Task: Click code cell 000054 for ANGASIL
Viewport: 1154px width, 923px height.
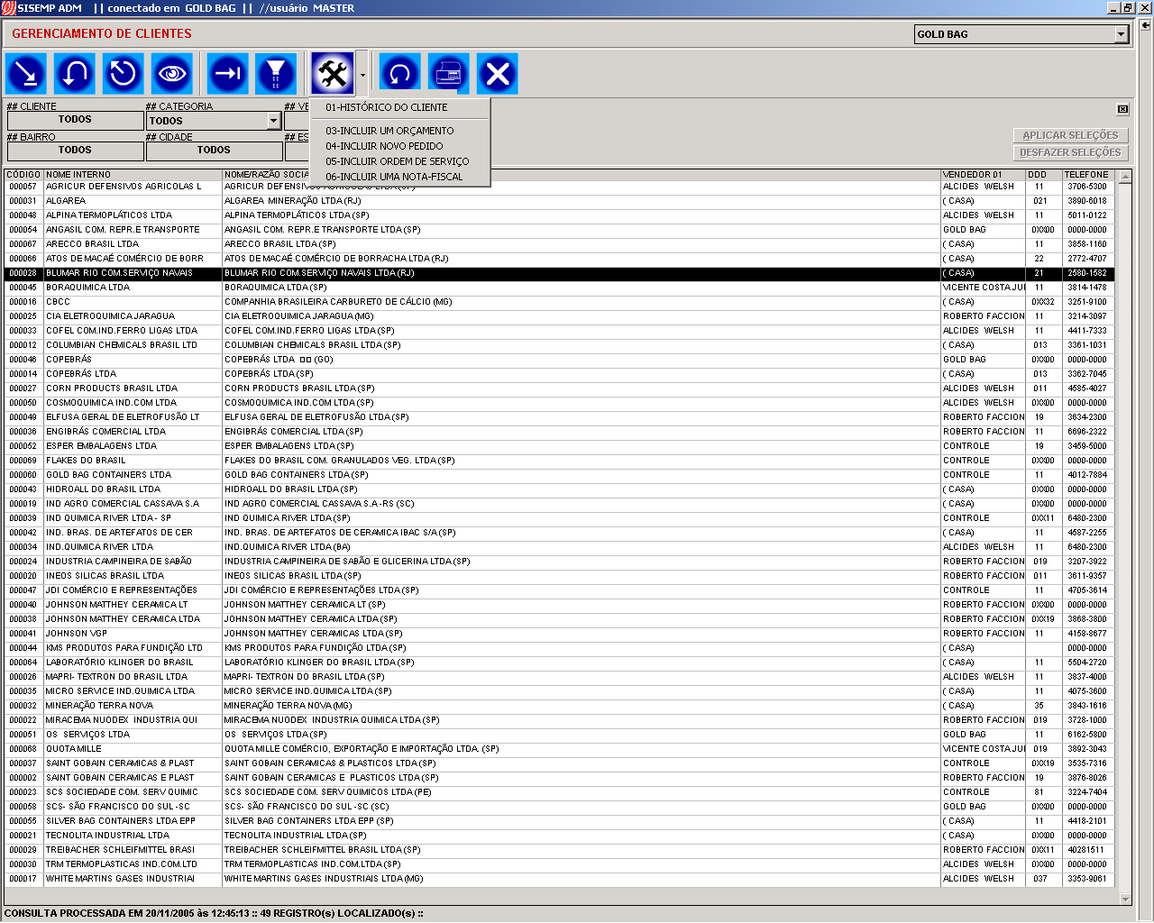Action: [24, 230]
